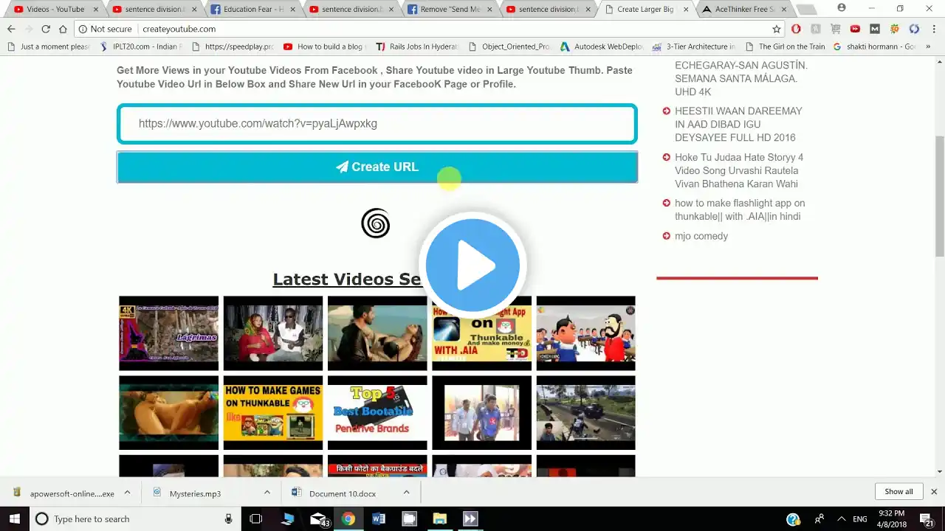
Task: Bookmark this page with star icon
Action: [777, 29]
